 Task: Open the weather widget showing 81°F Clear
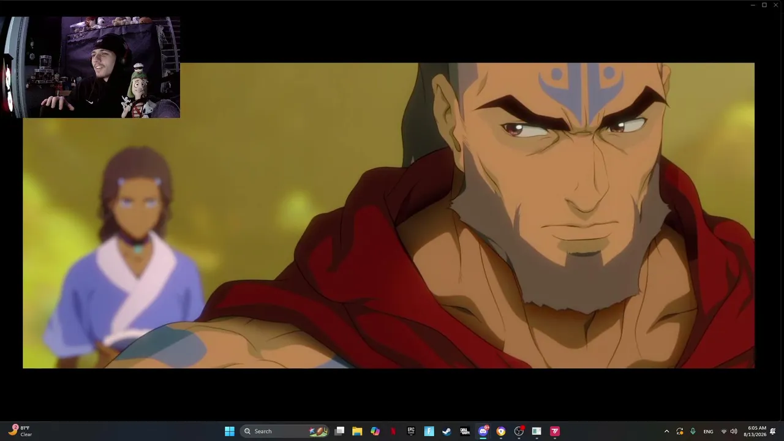(x=20, y=431)
